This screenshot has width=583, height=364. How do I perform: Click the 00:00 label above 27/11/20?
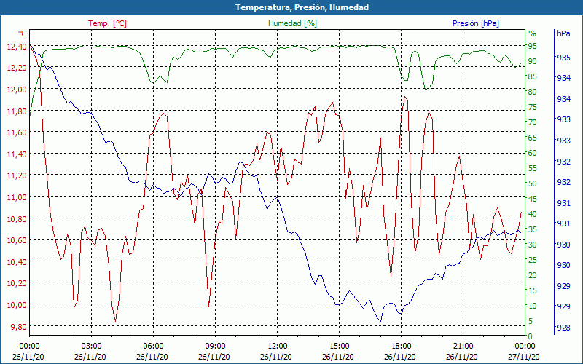[525, 347]
